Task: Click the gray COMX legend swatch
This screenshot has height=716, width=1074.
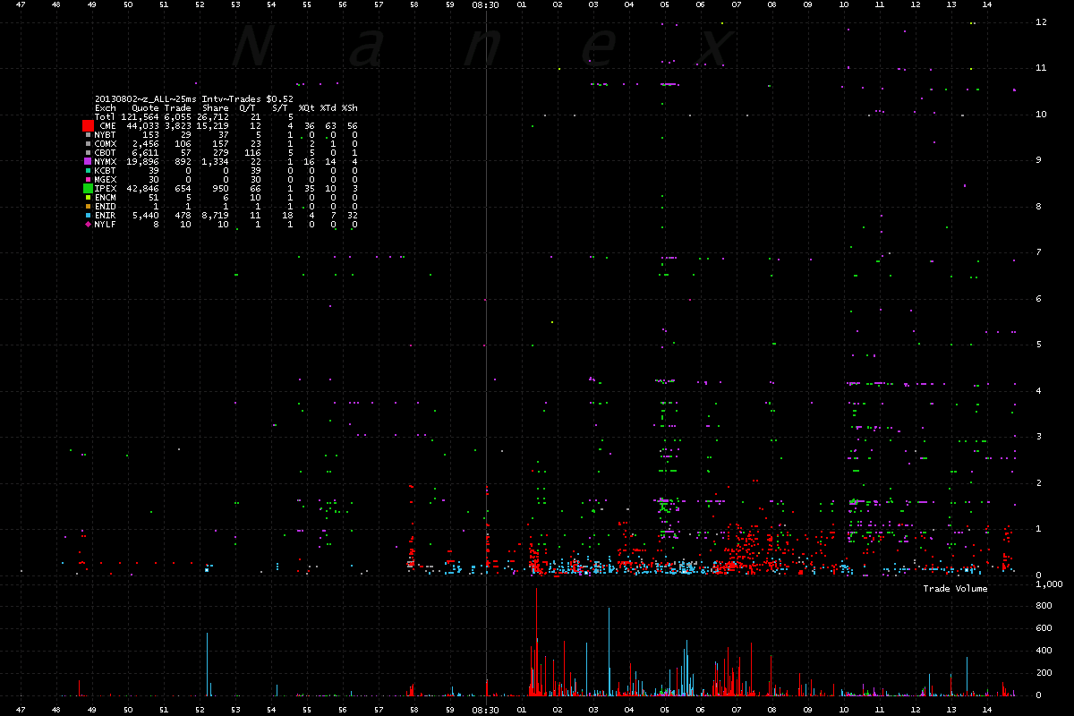Action: 89,144
